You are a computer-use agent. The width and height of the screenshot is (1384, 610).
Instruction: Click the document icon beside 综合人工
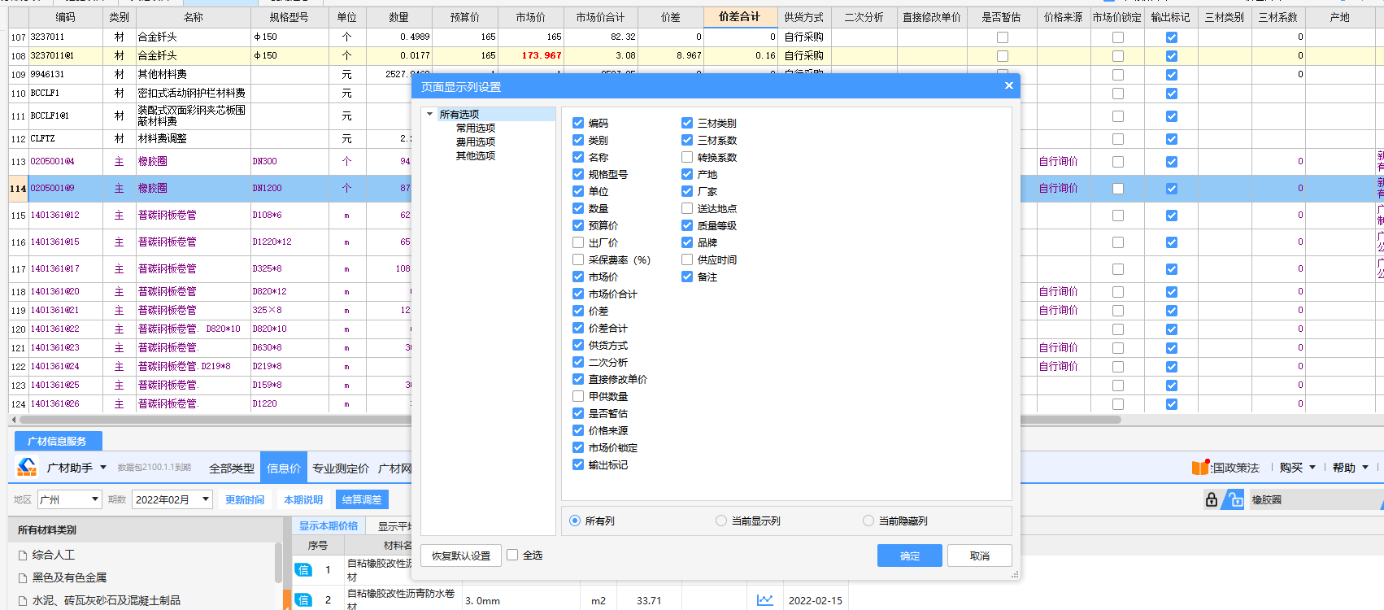coord(23,556)
